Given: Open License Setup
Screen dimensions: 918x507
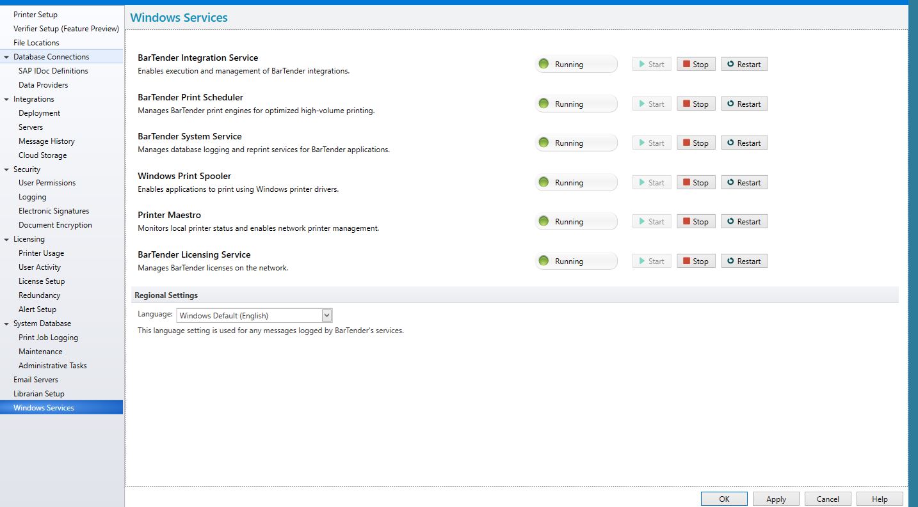Looking at the screenshot, I should (42, 281).
